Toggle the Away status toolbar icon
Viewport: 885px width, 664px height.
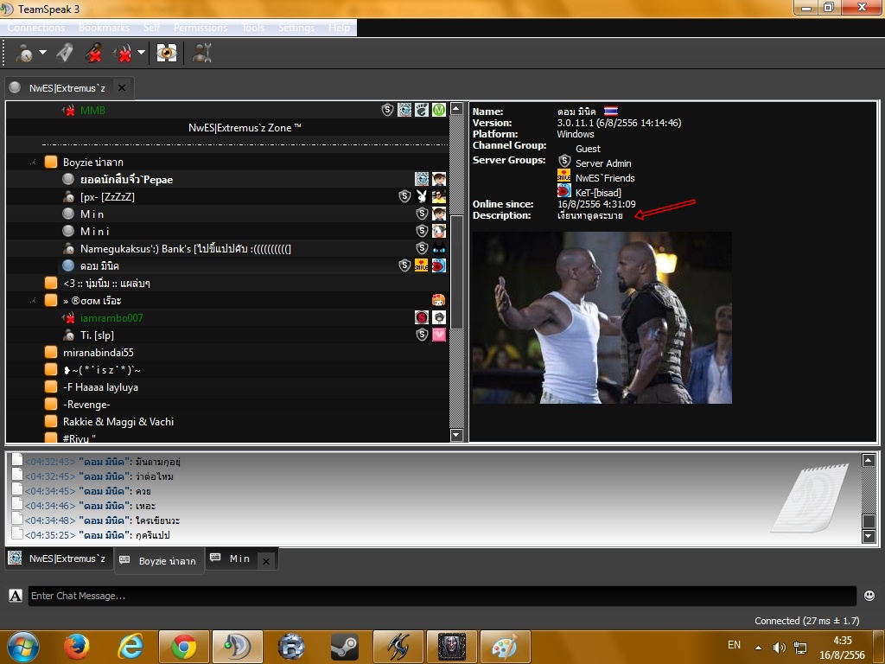(24, 53)
